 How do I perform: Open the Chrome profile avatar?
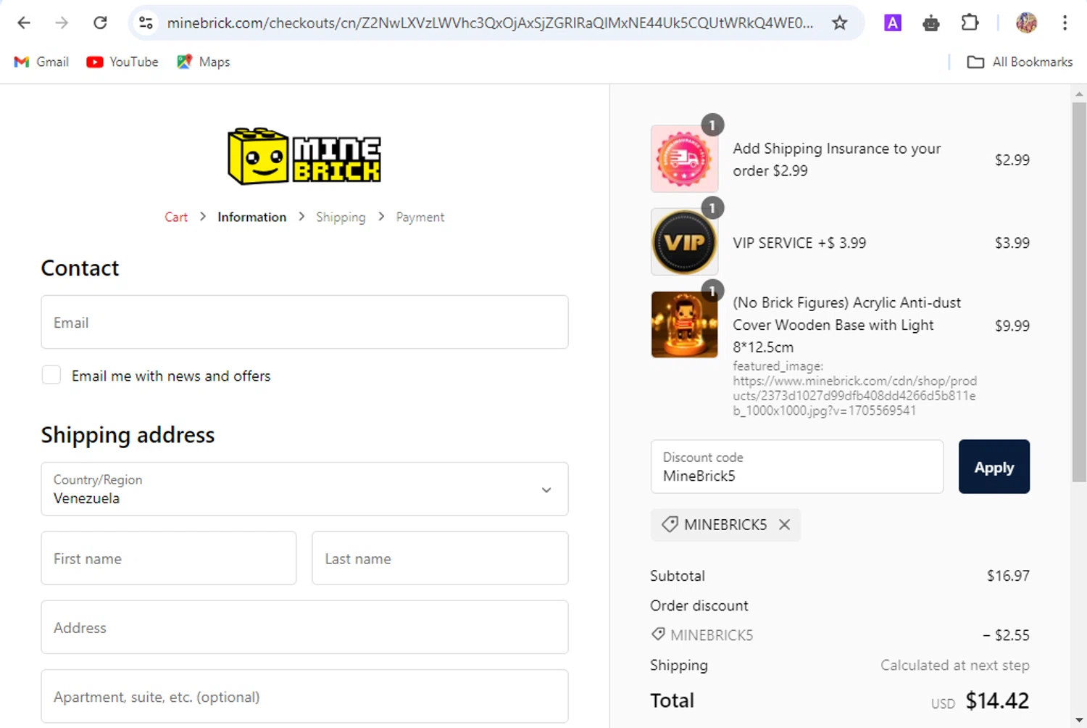[x=1026, y=23]
